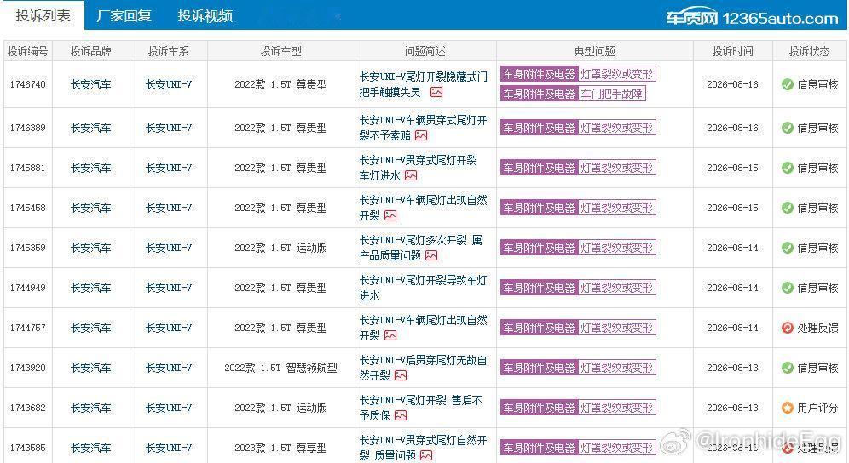Click 长安汽车 brand link in row 1743585
The height and width of the screenshot is (463, 849).
[x=91, y=448]
